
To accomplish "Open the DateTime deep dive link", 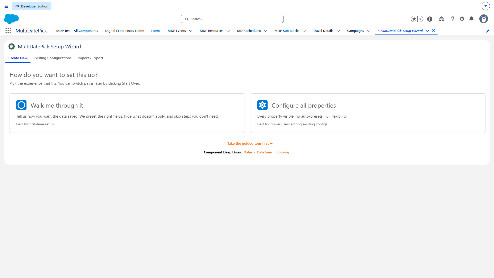I will click(264, 152).
